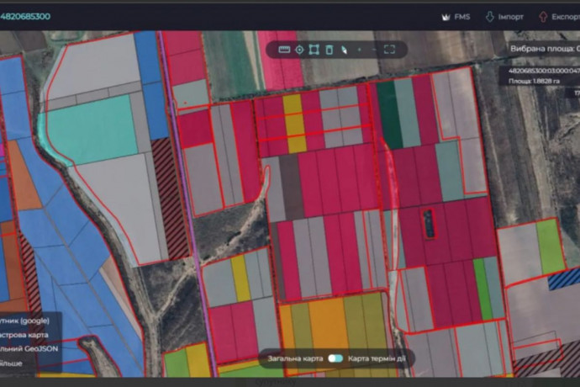Zoom out with the minus icon
This screenshot has width=580, height=387.
click(373, 50)
